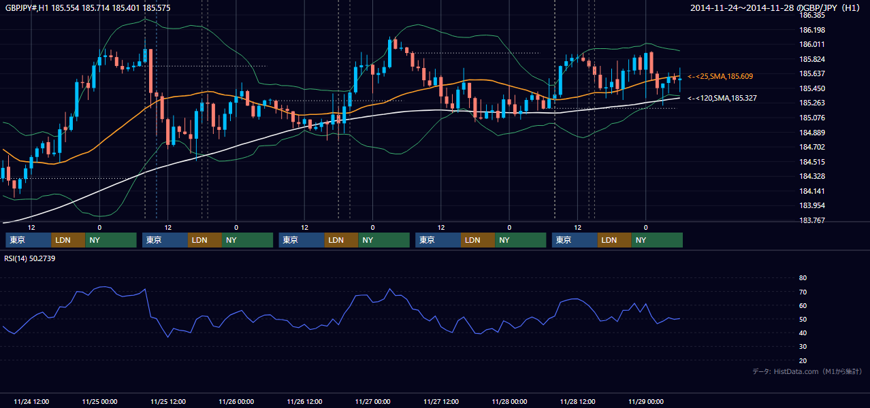
Task: Click the 11/26 00:00 date label
Action: tap(236, 401)
